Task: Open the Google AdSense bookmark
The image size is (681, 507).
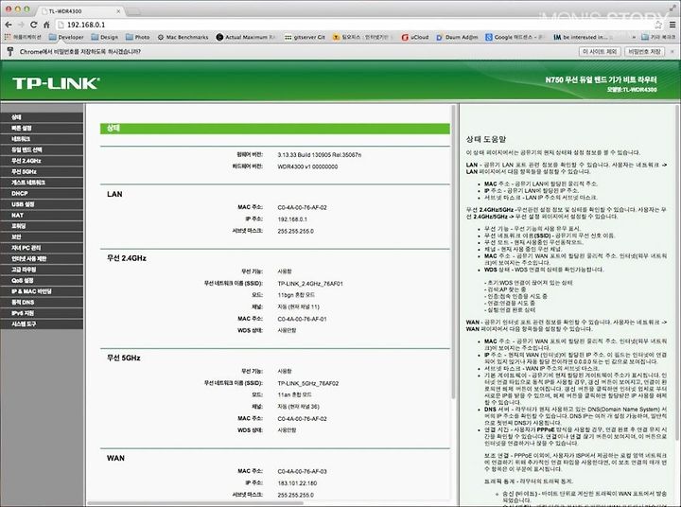Action: pos(515,37)
